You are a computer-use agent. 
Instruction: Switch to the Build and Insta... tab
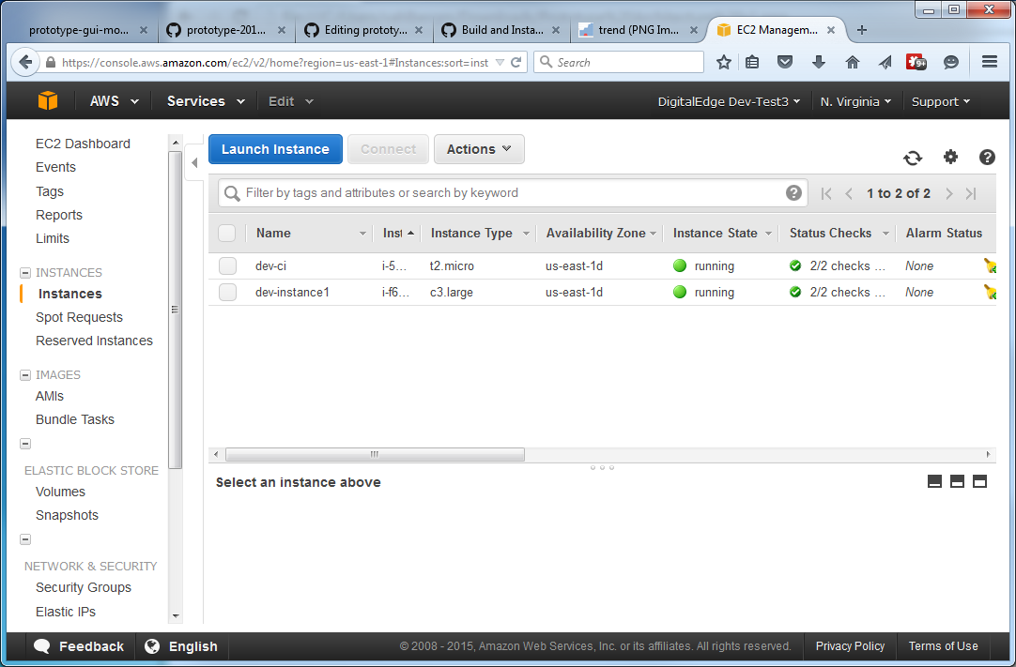(x=500, y=30)
